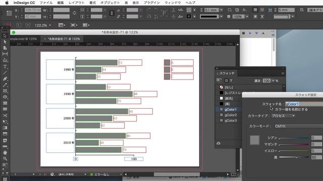The height and width of the screenshot is (181, 323).
Task: Open the stroke weight 0.1 mm dropdown
Action: [221, 10]
